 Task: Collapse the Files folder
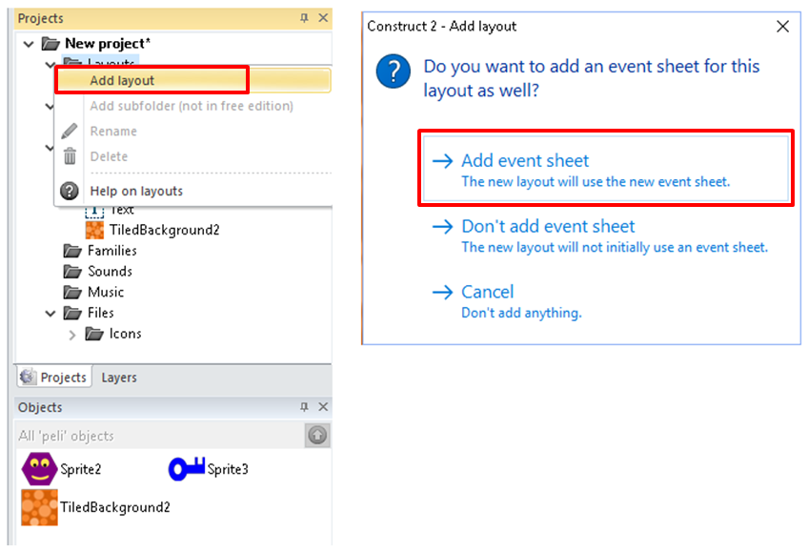coord(50,313)
